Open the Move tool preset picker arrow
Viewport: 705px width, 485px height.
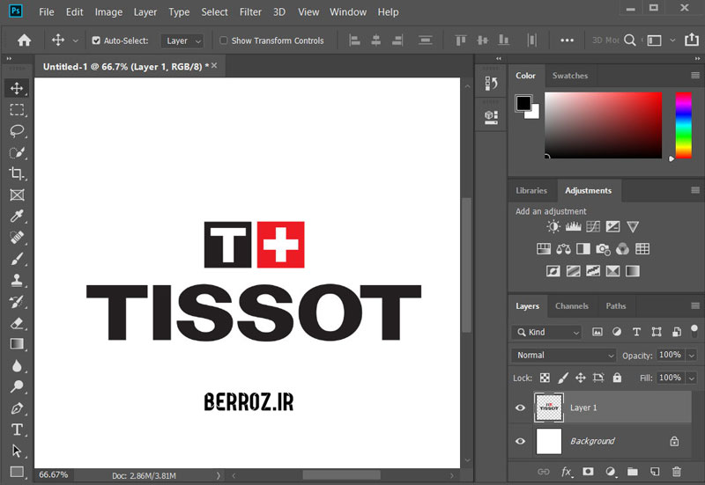(x=75, y=40)
